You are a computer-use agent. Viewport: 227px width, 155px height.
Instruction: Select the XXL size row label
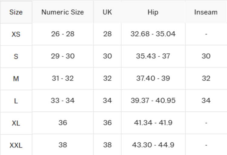coord(16,145)
